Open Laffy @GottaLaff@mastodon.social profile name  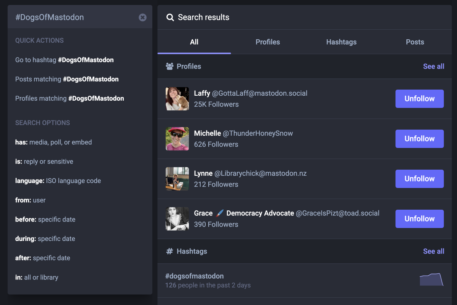(x=251, y=93)
